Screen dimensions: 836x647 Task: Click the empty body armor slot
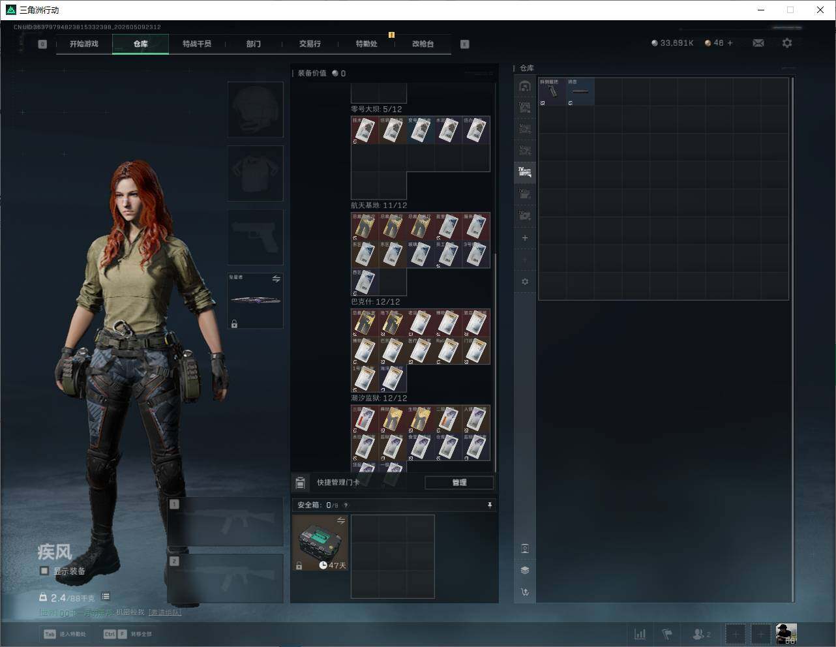click(256, 173)
